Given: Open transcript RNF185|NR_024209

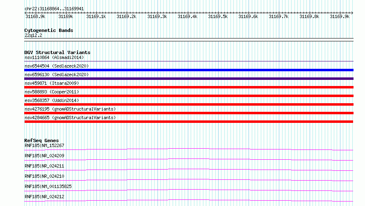Looking at the screenshot, I should point(44,156).
